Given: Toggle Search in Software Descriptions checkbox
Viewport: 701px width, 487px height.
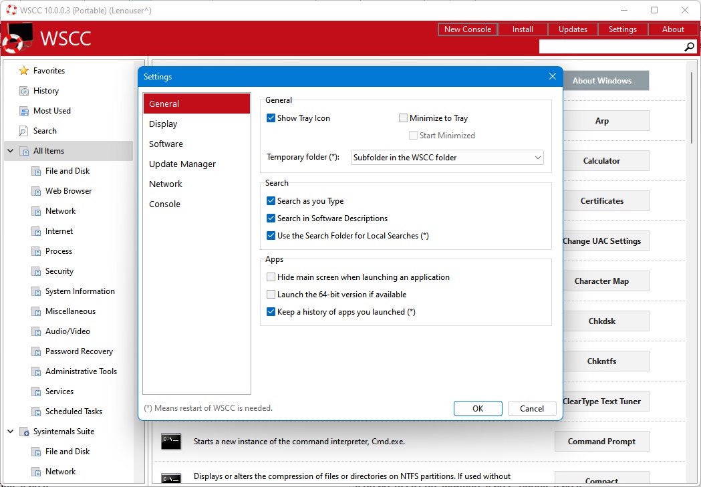Looking at the screenshot, I should pos(271,218).
